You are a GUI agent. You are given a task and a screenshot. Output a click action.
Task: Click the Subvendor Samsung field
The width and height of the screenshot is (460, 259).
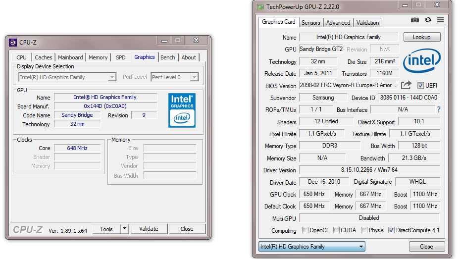[323, 98]
